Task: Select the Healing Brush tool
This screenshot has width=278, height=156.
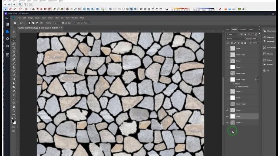Action: (x=13, y=59)
